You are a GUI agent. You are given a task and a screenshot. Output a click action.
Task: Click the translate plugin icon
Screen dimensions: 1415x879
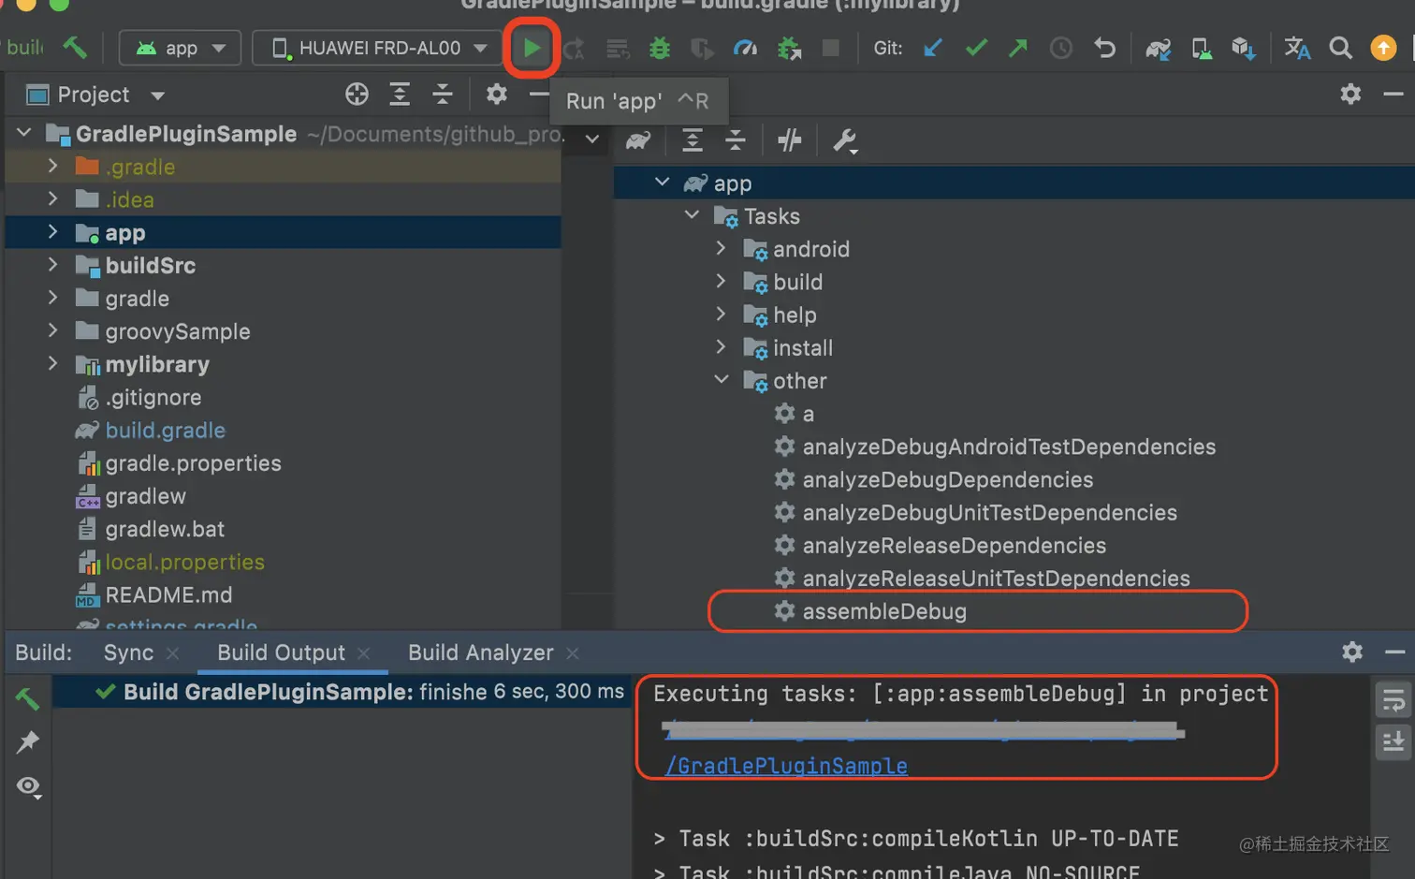point(1297,48)
